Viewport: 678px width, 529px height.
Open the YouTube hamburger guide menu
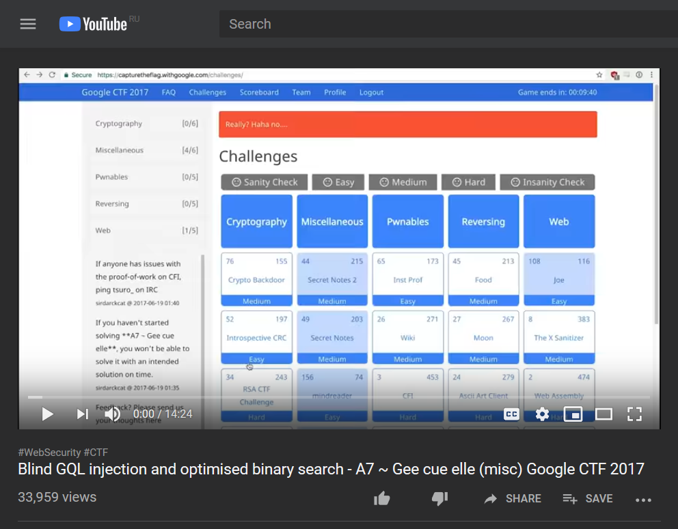(28, 24)
